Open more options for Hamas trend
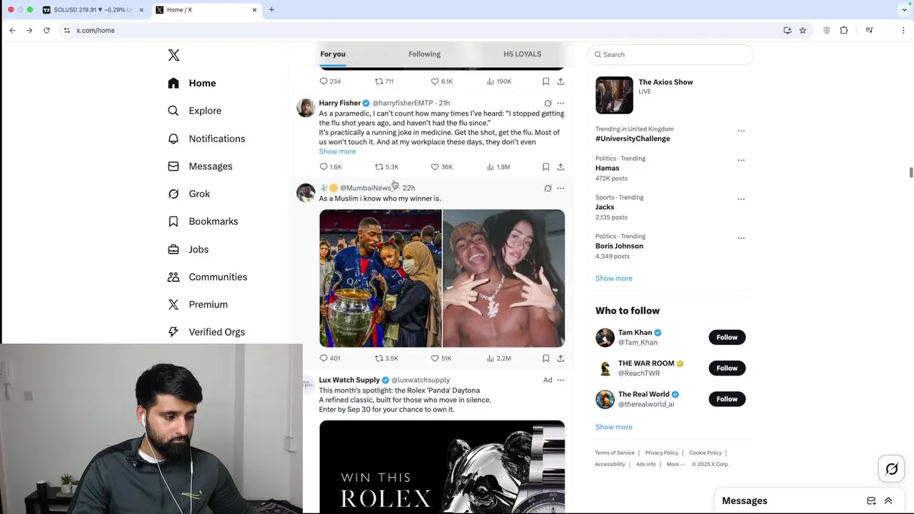Image resolution: width=914 pixels, height=514 pixels. (x=740, y=160)
